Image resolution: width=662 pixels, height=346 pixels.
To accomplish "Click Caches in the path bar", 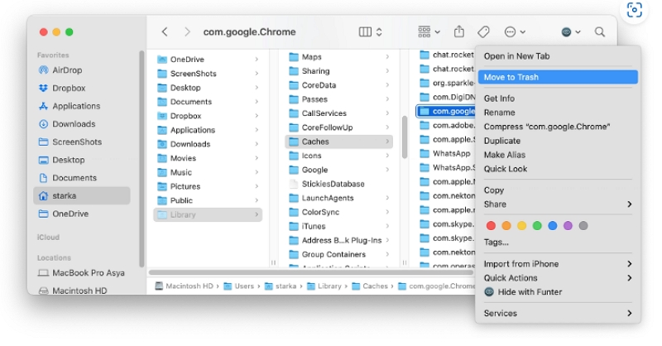I will pos(370,286).
